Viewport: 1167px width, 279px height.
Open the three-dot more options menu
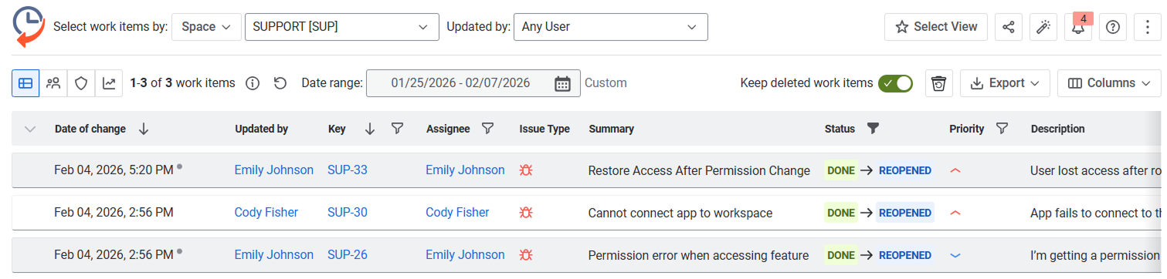click(1147, 27)
